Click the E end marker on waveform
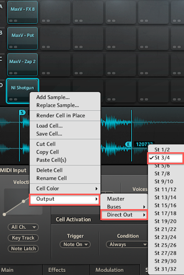Screen dimensions: 184x275 [x=128, y=144]
